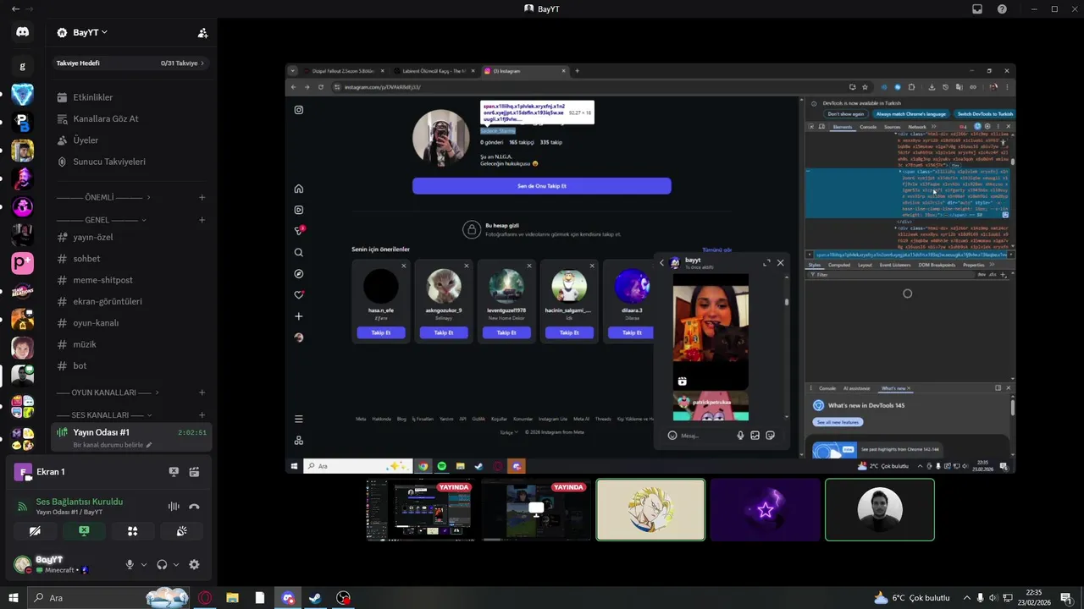Add a channel to ÖNEMLİ category

pos(202,197)
